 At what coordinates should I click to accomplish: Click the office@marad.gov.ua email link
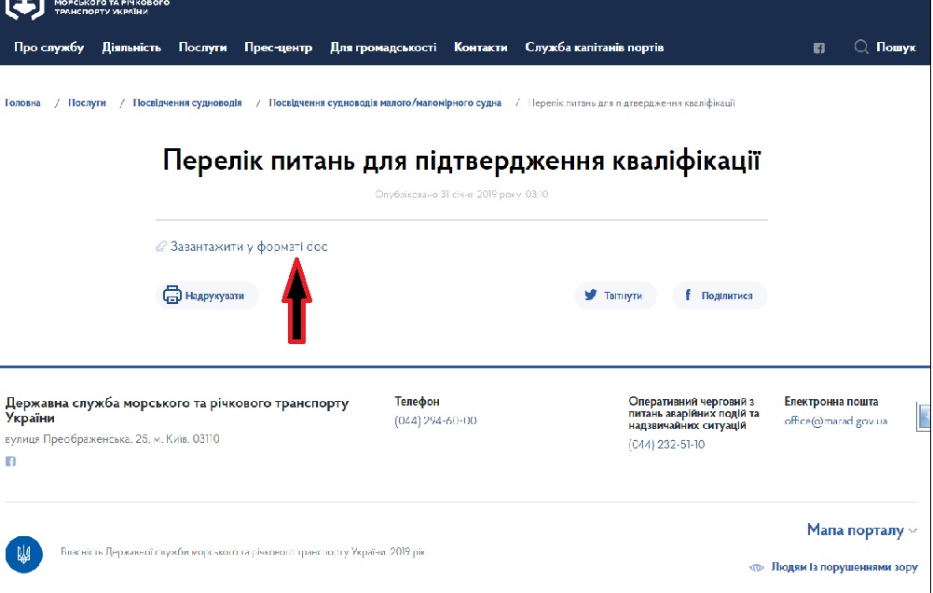click(835, 421)
